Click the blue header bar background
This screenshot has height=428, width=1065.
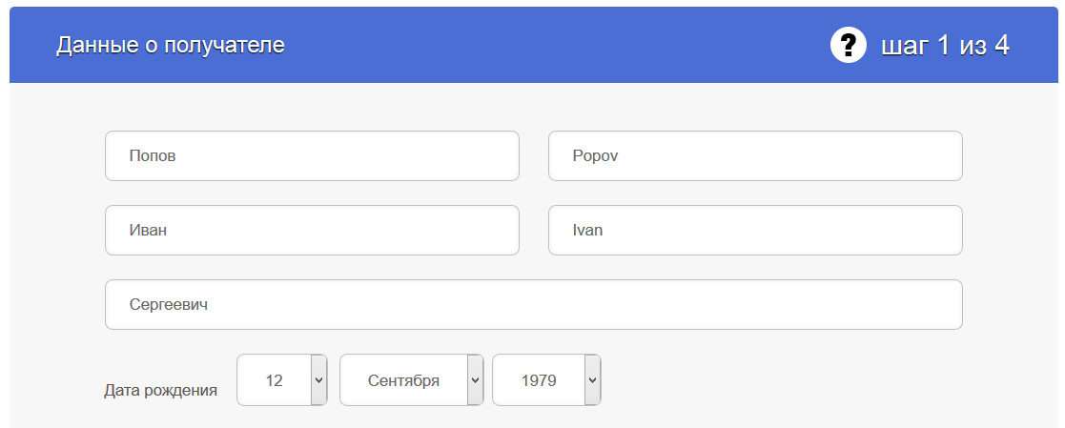[x=534, y=45]
